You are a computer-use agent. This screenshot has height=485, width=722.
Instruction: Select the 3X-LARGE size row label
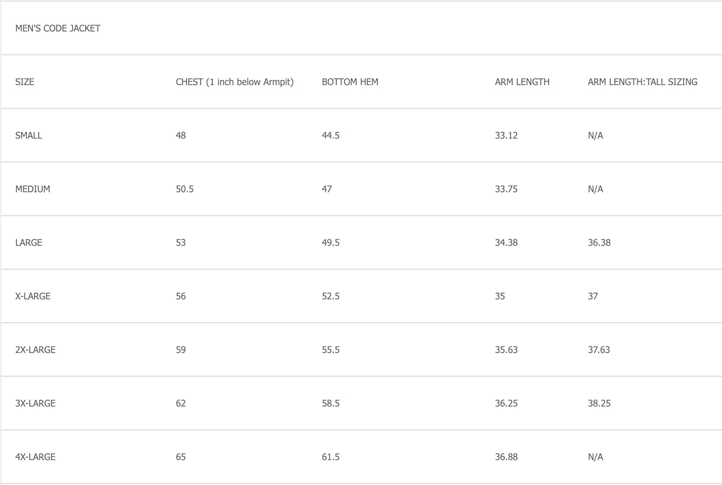click(x=35, y=403)
